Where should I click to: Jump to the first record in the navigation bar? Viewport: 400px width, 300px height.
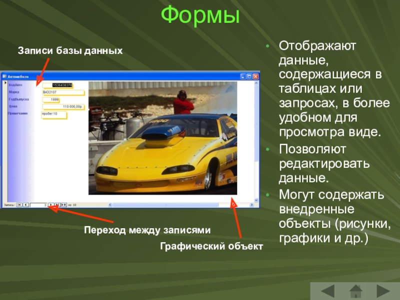[19, 204]
